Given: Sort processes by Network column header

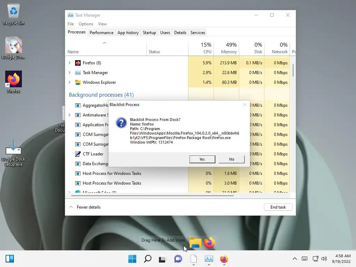Looking at the screenshot, I should 277,48.
